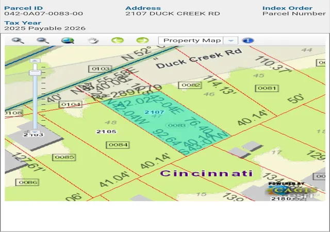Click the zoom slider top arrow
330x232 pixels.
click(x=35, y=61)
